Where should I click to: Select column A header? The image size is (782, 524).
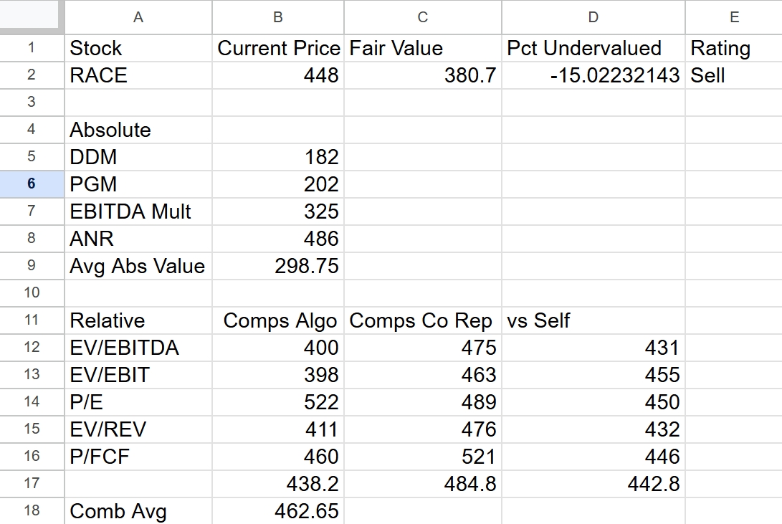138,17
